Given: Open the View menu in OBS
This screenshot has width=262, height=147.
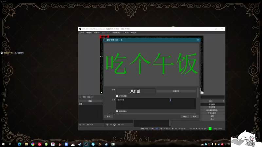Looking at the screenshot, I should tap(97, 33).
